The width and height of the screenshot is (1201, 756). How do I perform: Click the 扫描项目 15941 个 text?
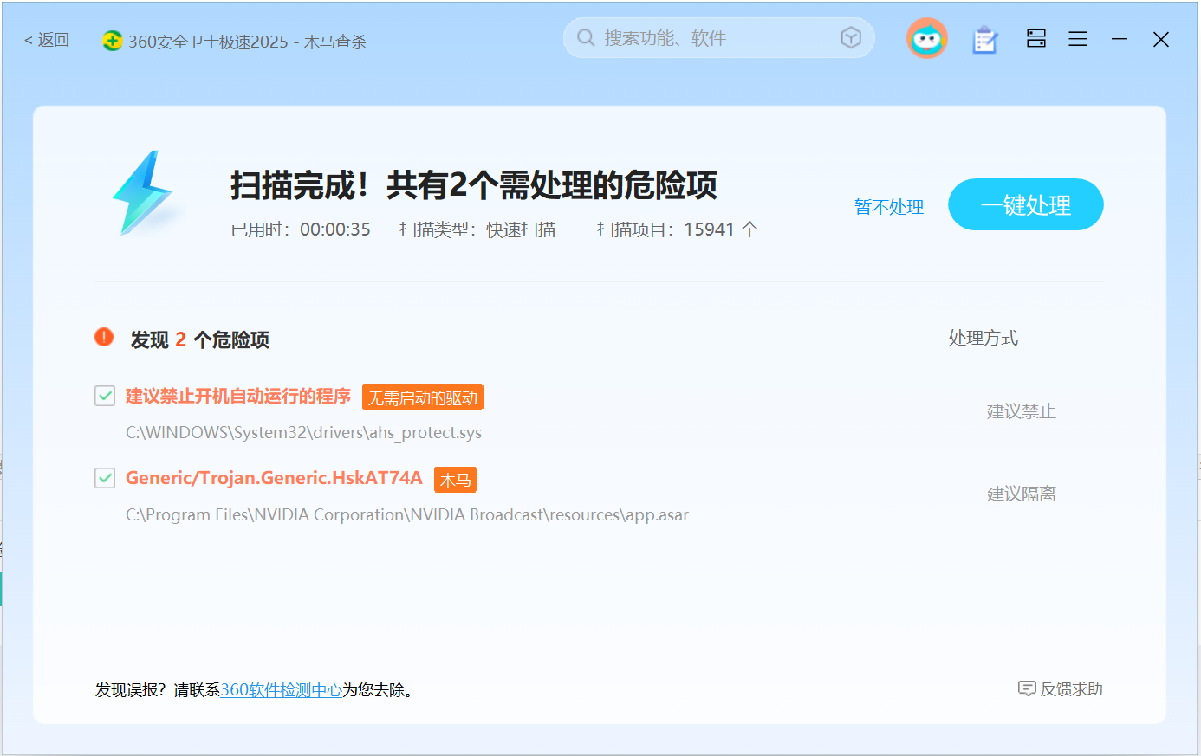click(678, 229)
